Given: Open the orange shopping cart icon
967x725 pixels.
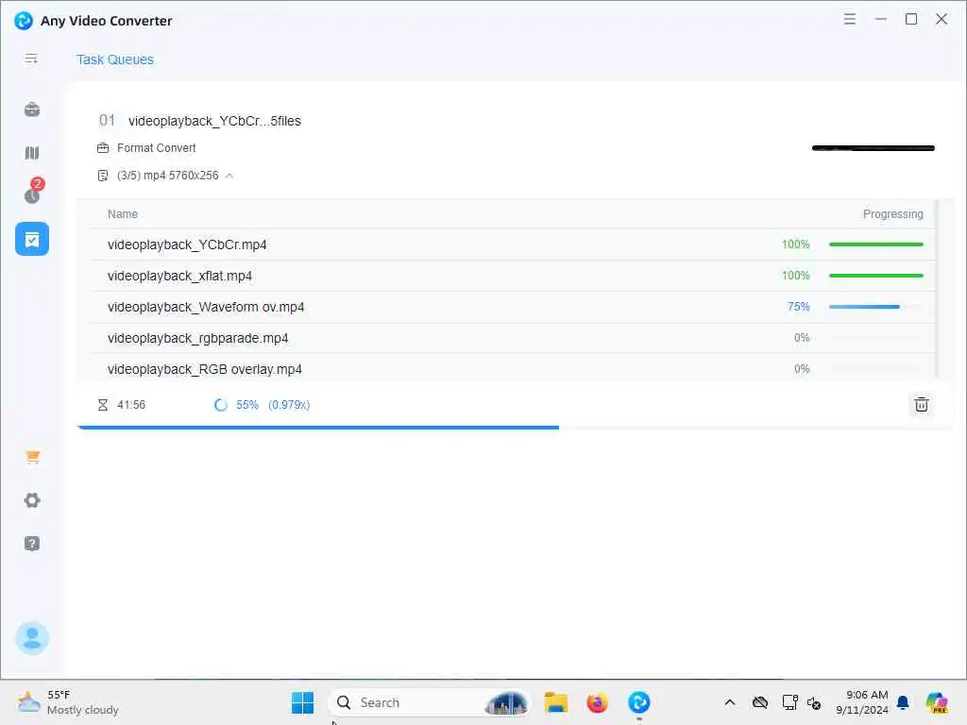Looking at the screenshot, I should tap(33, 458).
